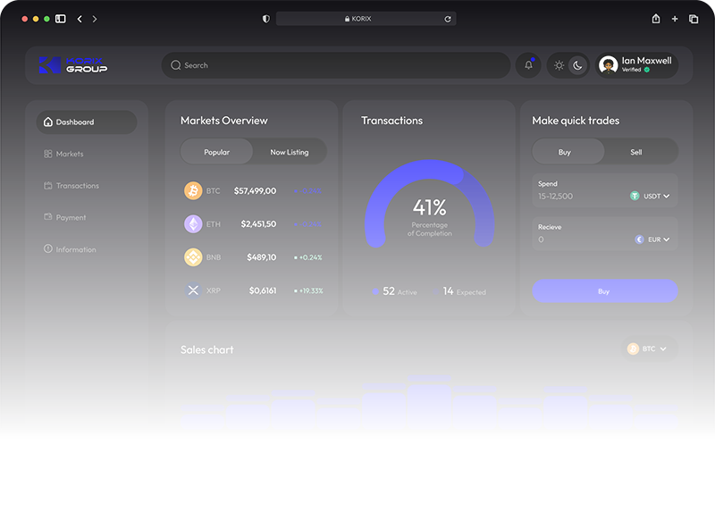Open a new browser tab
715x512 pixels.
tap(675, 19)
